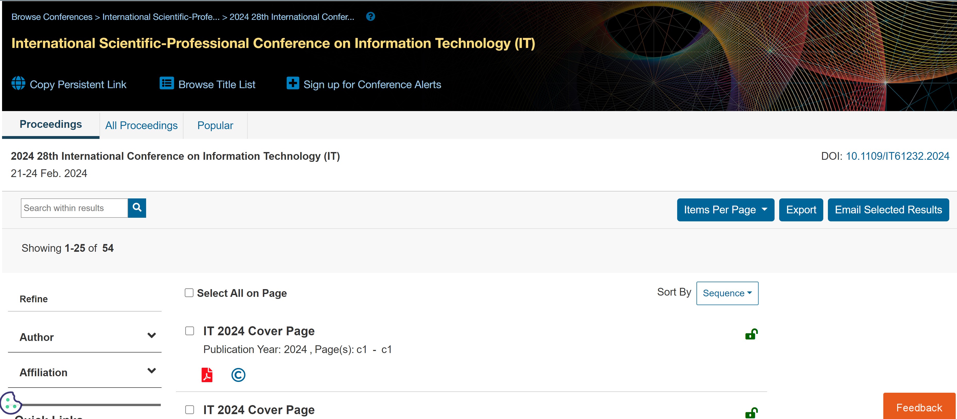957x419 pixels.
Task: Click the help question mark icon
Action: coord(370,16)
